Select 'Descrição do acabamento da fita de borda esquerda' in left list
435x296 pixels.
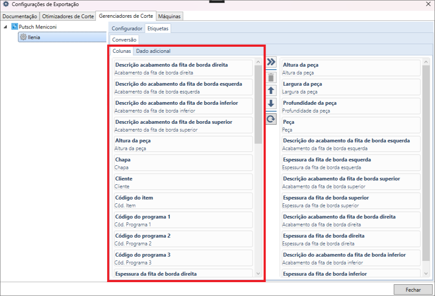pos(183,87)
